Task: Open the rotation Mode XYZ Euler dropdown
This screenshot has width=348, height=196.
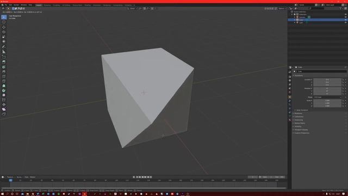Action: coord(327,97)
